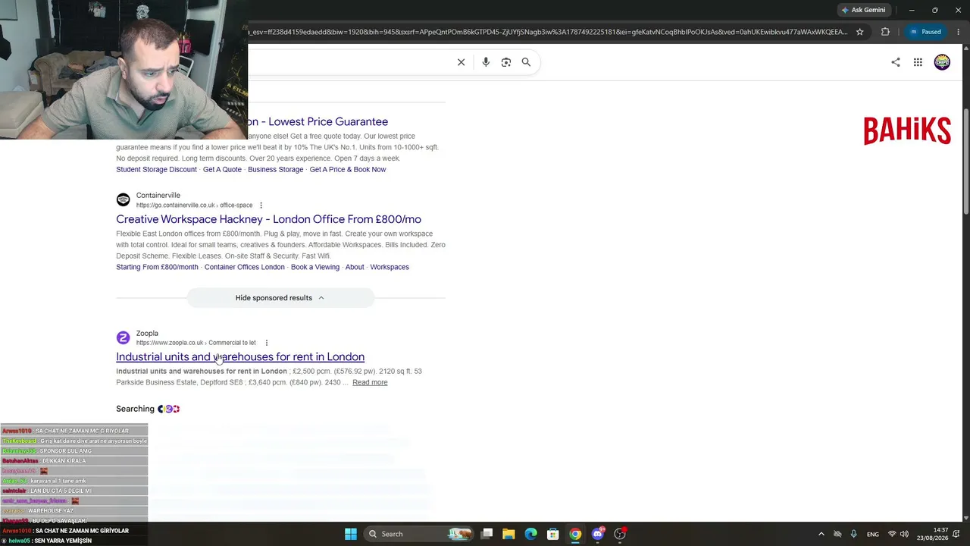
Task: Click the Chrome address bar URL
Action: tap(547, 32)
